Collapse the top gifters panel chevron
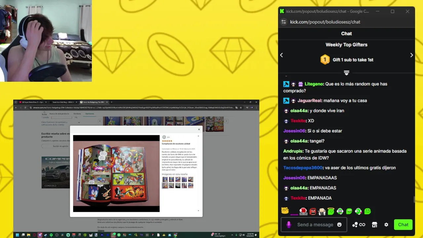Screen dimensions: 423x238 point(346,73)
